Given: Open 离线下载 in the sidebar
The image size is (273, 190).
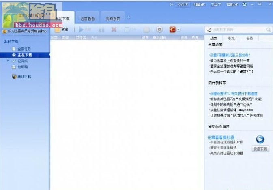Looking at the screenshot, I should click(24, 77).
